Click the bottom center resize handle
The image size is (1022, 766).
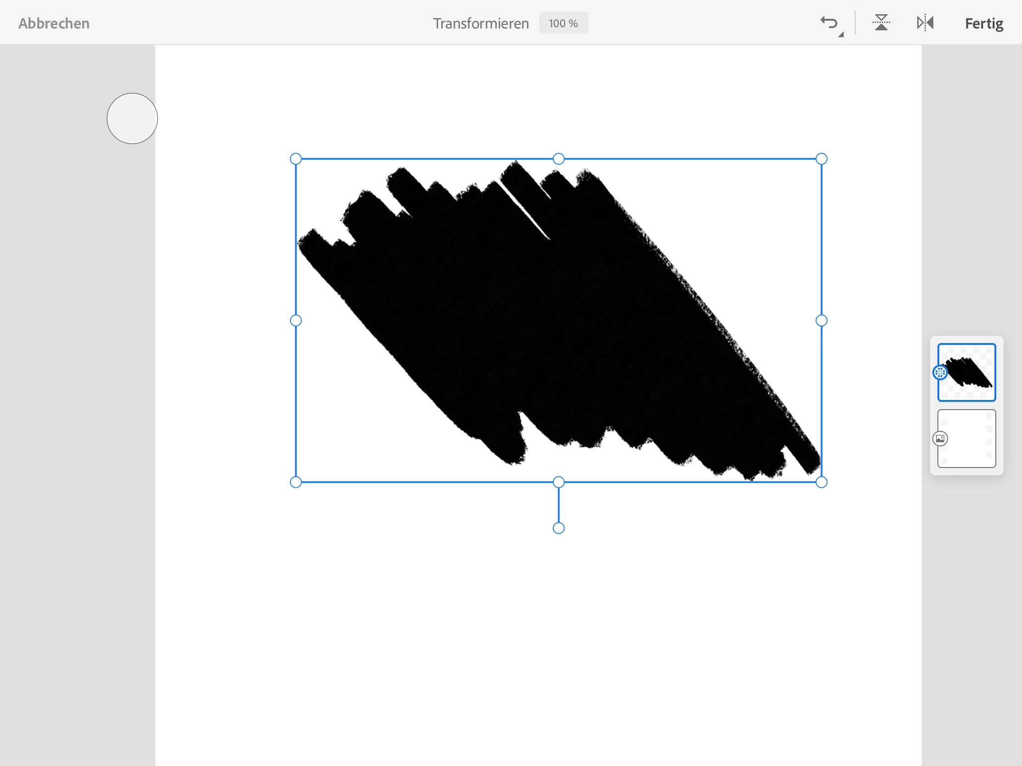[559, 482]
